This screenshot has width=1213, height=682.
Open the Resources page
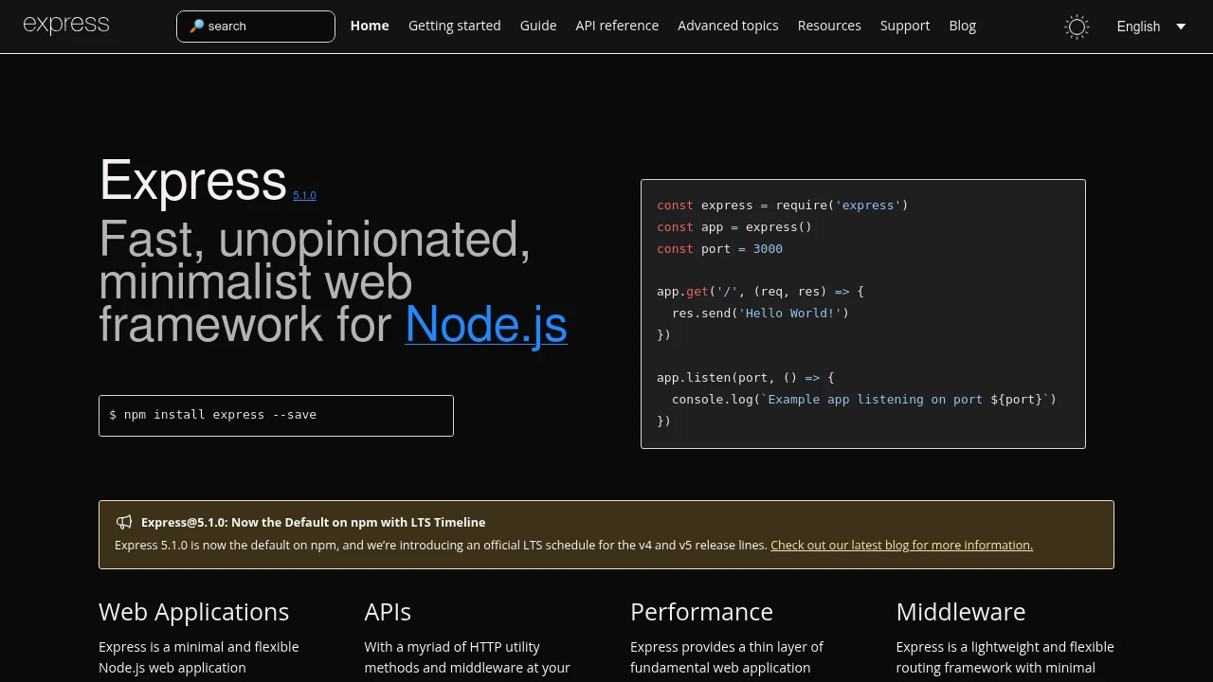tap(829, 26)
